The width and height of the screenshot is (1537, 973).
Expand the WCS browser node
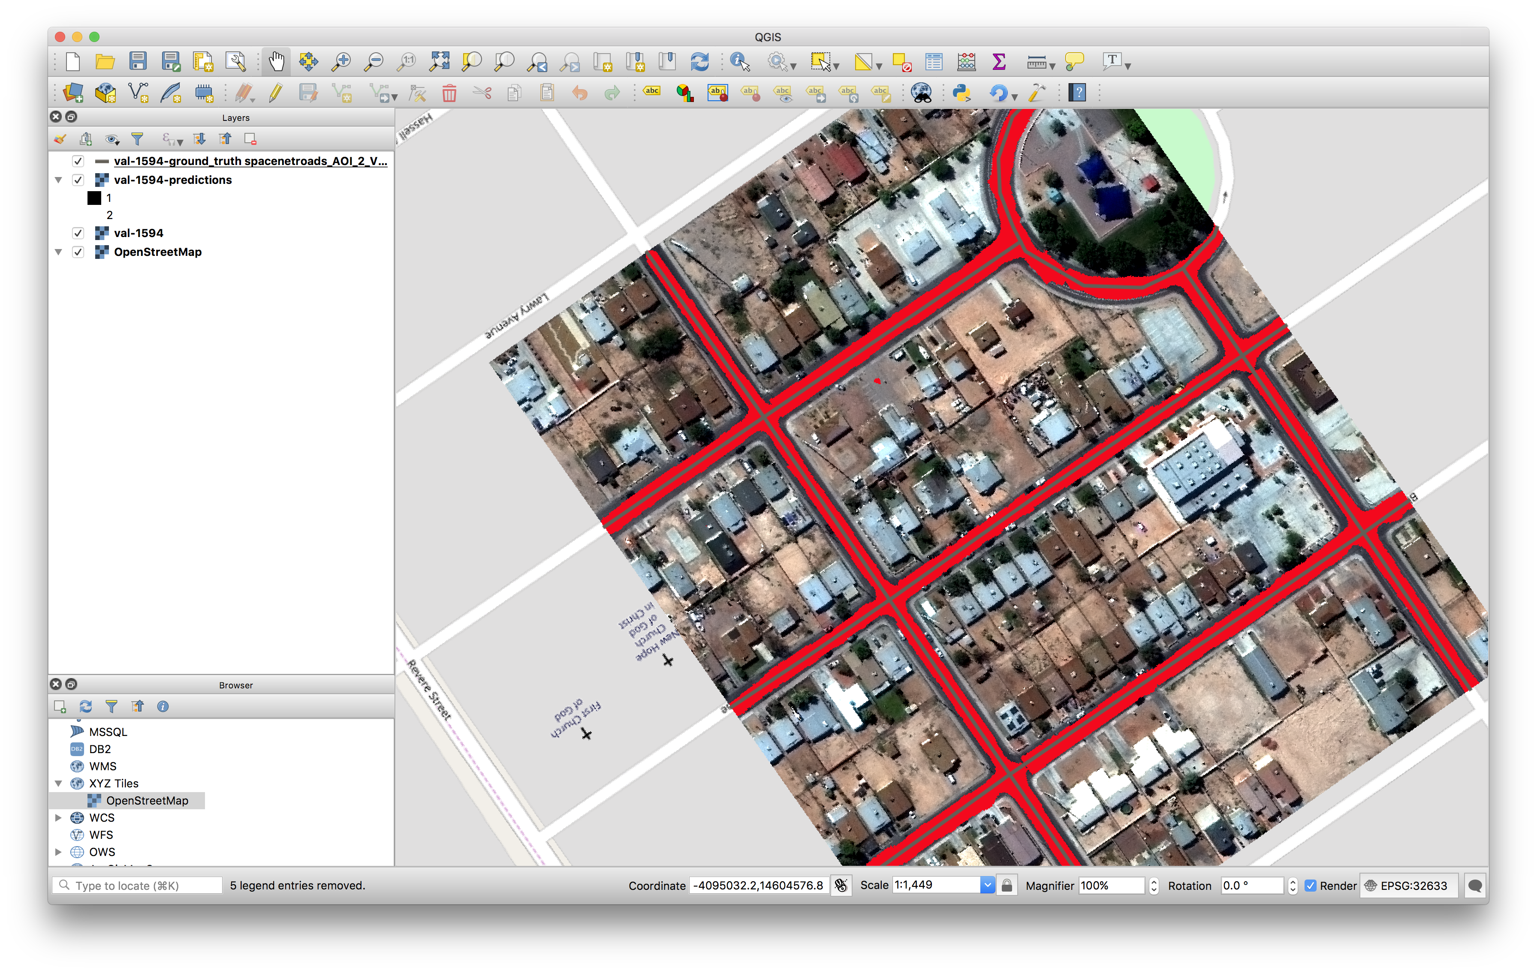click(x=59, y=817)
